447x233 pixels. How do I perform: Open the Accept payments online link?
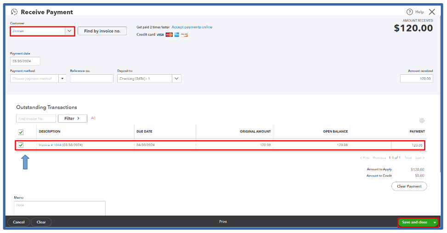(192, 27)
